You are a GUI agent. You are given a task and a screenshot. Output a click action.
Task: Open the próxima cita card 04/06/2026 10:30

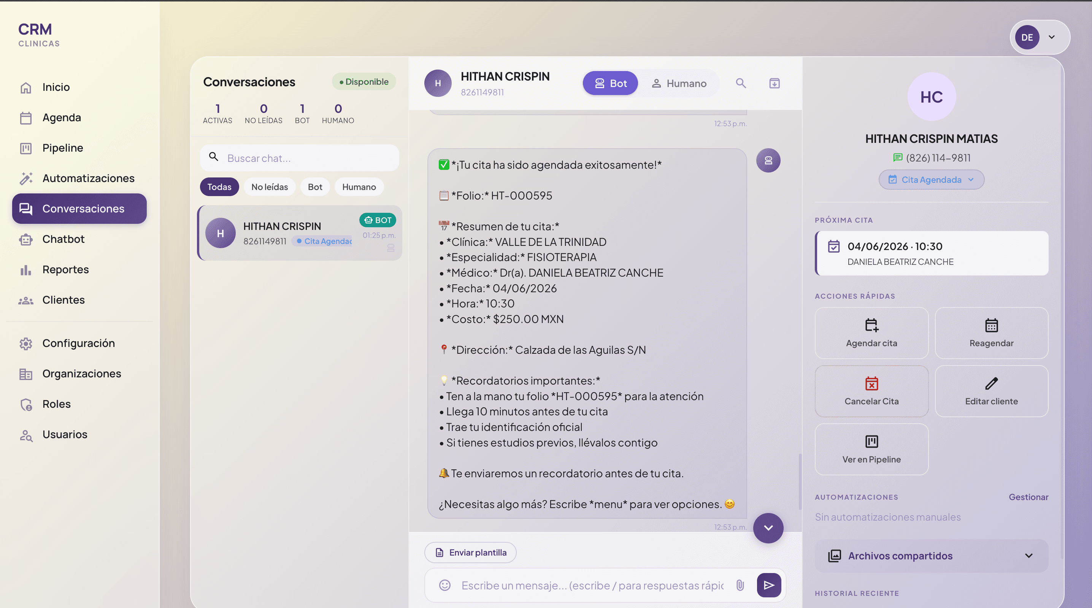(x=932, y=253)
